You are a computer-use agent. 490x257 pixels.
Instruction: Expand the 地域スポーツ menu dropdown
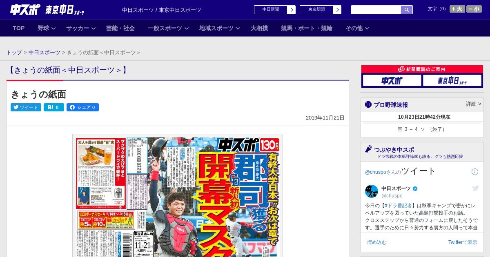(219, 28)
